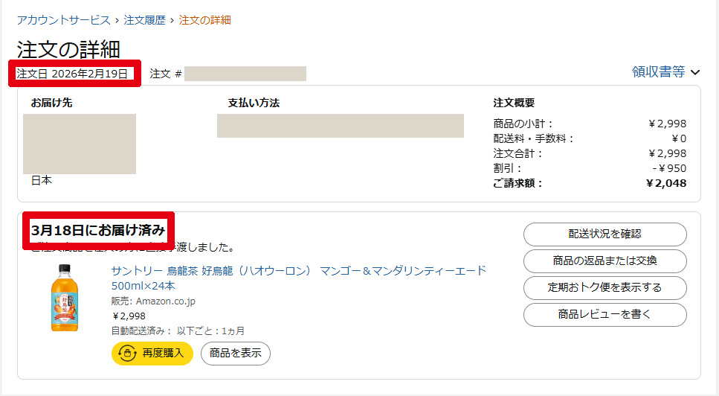Click the 注文の詳細 breadcrumb item
The image size is (719, 396).
[x=205, y=20]
